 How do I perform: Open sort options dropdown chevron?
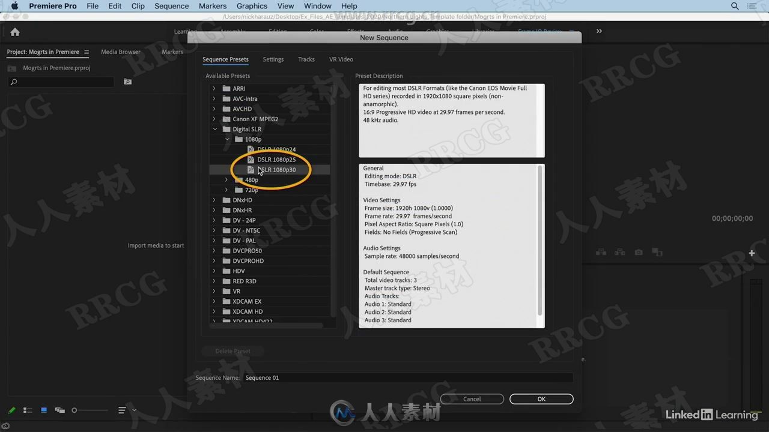coord(134,410)
